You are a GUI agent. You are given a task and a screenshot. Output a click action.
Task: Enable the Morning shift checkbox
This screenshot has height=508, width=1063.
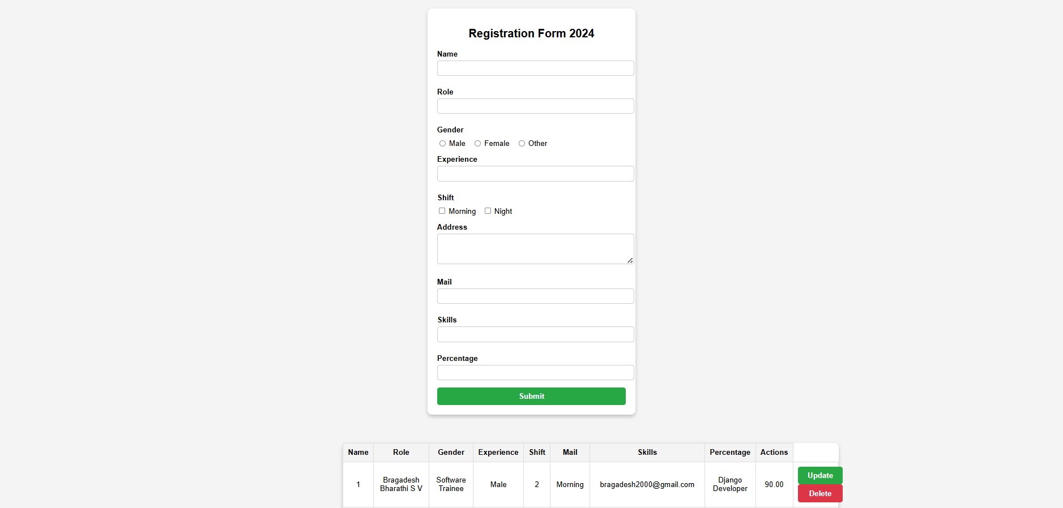point(442,211)
